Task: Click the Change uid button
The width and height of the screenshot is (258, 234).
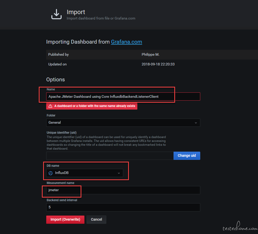Action: pos(187,156)
